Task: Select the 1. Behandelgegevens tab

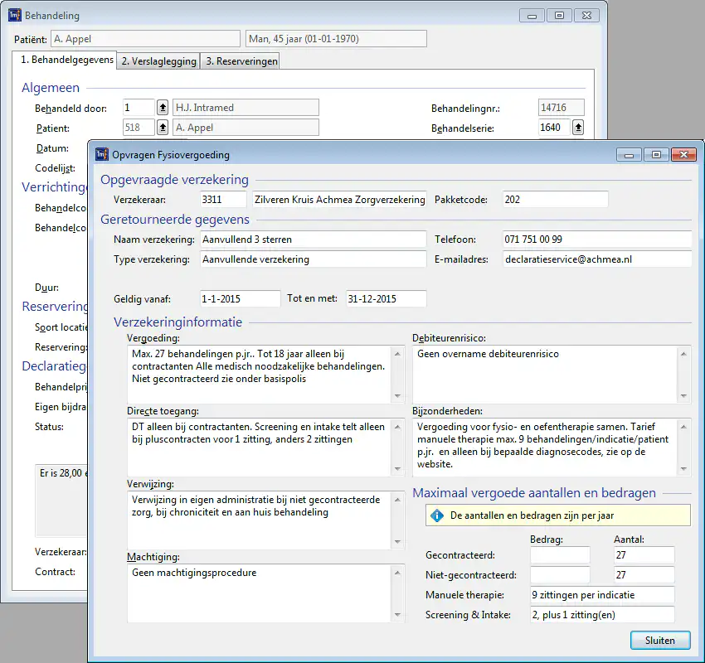Action: coord(66,60)
